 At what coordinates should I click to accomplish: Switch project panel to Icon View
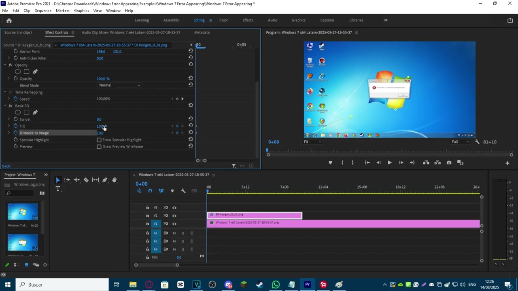pyautogui.click(x=26, y=265)
